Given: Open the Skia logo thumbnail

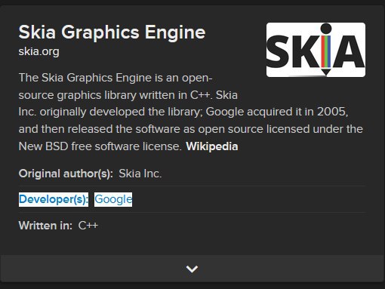Looking at the screenshot, I should coord(316,50).
